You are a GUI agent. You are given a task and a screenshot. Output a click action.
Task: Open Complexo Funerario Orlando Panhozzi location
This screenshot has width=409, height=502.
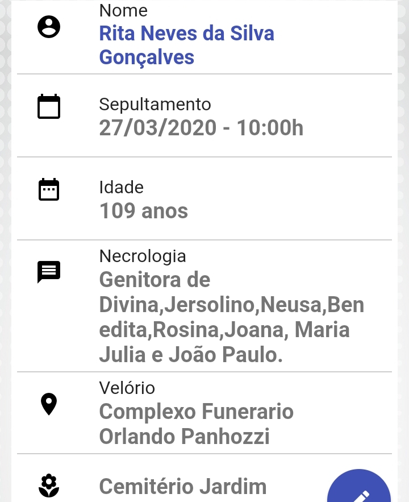click(197, 424)
